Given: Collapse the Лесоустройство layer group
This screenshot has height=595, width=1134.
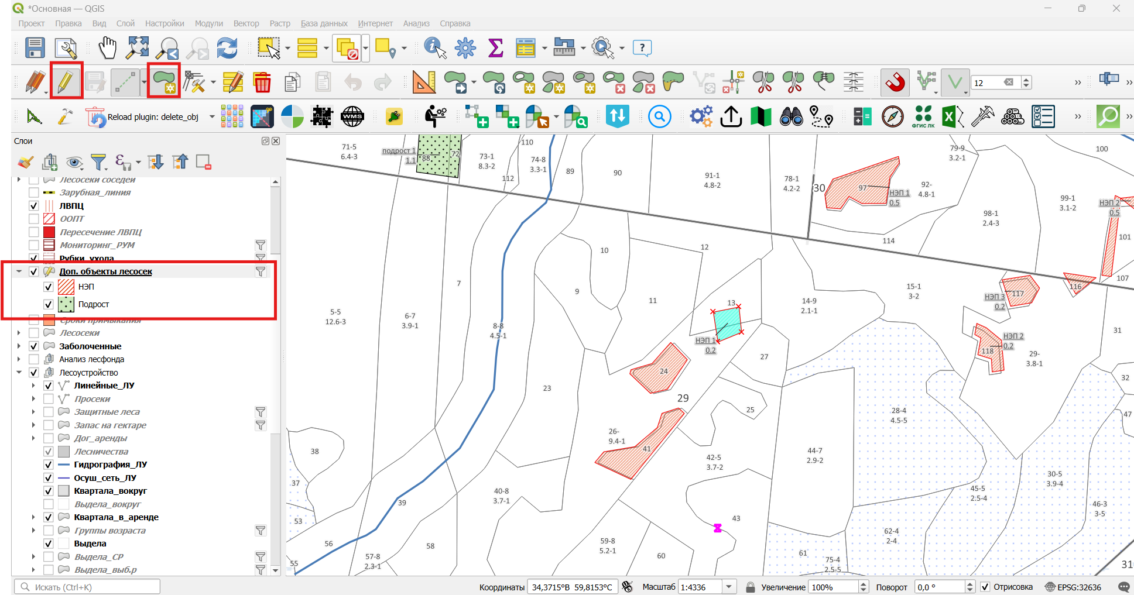Looking at the screenshot, I should pyautogui.click(x=19, y=373).
